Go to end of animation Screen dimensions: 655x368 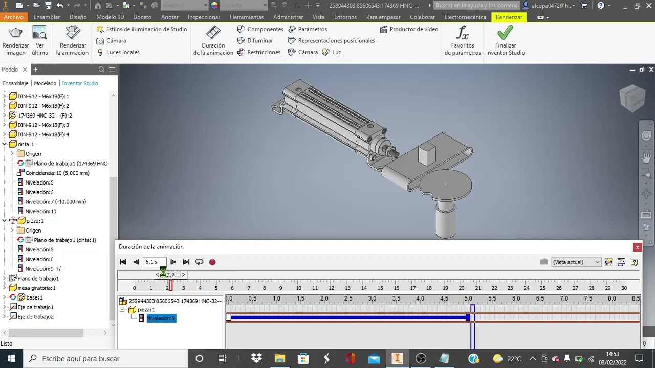click(x=186, y=262)
